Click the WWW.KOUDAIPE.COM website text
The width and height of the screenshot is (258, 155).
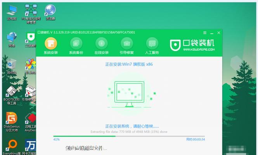pos(199,50)
